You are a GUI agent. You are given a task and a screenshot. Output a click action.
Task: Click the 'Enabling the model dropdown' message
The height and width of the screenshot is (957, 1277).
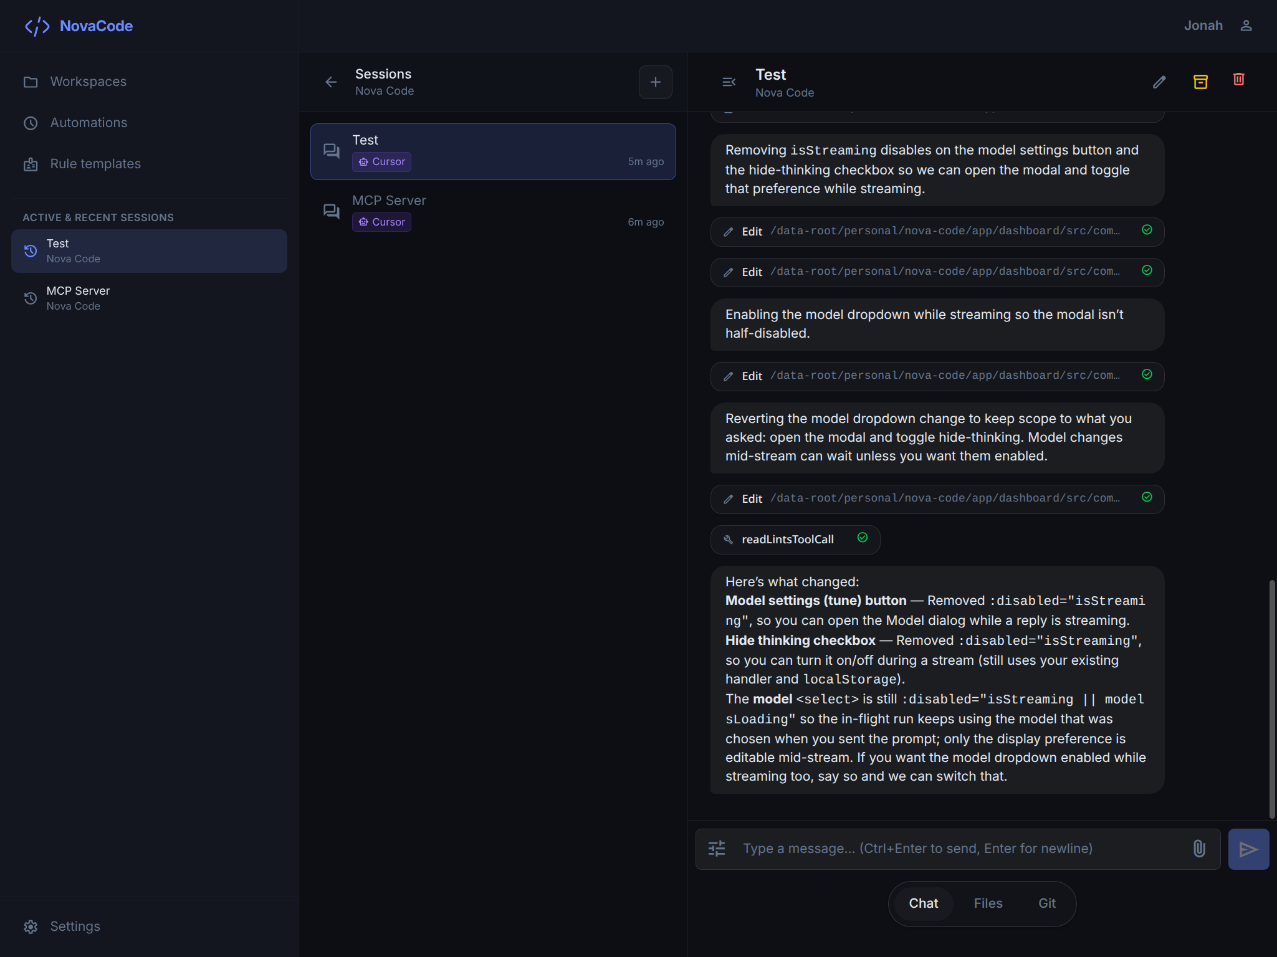pyautogui.click(x=937, y=324)
